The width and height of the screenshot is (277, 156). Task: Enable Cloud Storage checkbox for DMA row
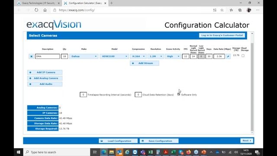(x=243, y=56)
